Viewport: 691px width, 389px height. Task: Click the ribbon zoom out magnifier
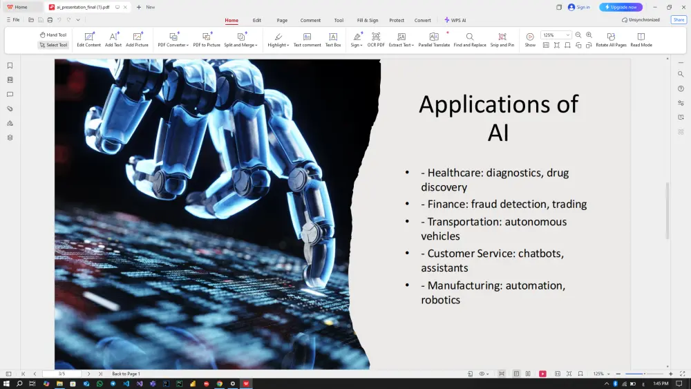(x=578, y=35)
